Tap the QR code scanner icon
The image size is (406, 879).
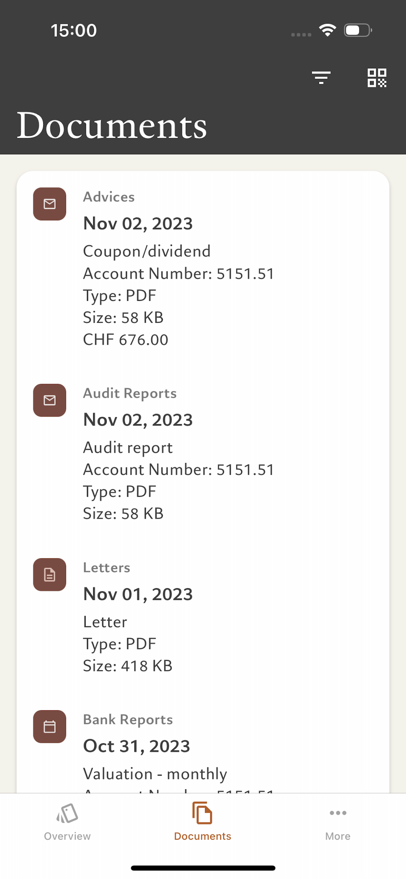tap(377, 78)
